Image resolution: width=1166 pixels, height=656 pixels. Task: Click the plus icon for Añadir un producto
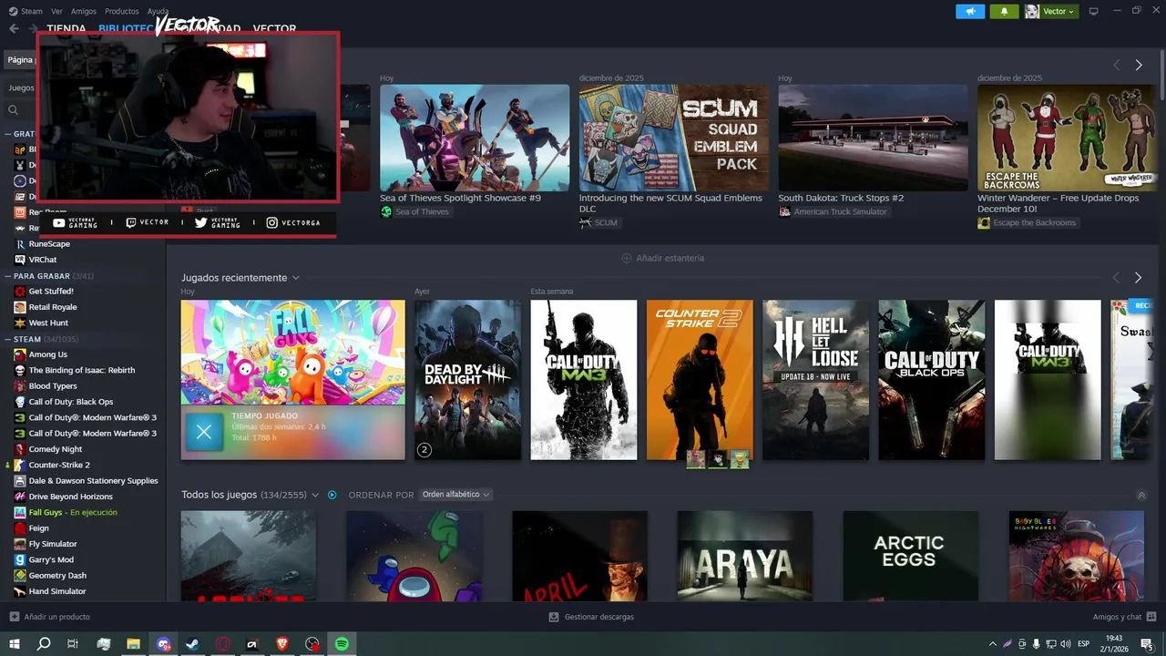[14, 617]
